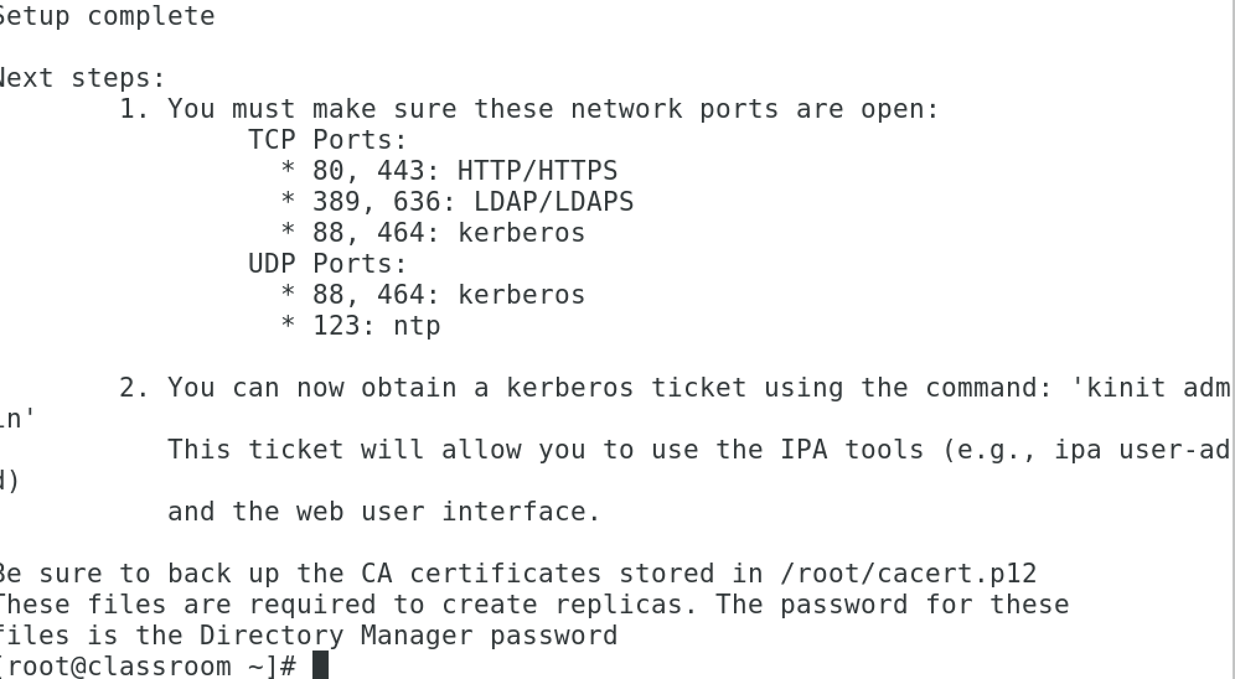The image size is (1235, 679).
Task: Click the "TCP Ports:" heading
Action: coord(327,140)
